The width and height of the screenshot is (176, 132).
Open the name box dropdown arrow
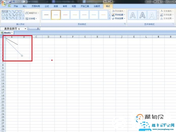25,29
